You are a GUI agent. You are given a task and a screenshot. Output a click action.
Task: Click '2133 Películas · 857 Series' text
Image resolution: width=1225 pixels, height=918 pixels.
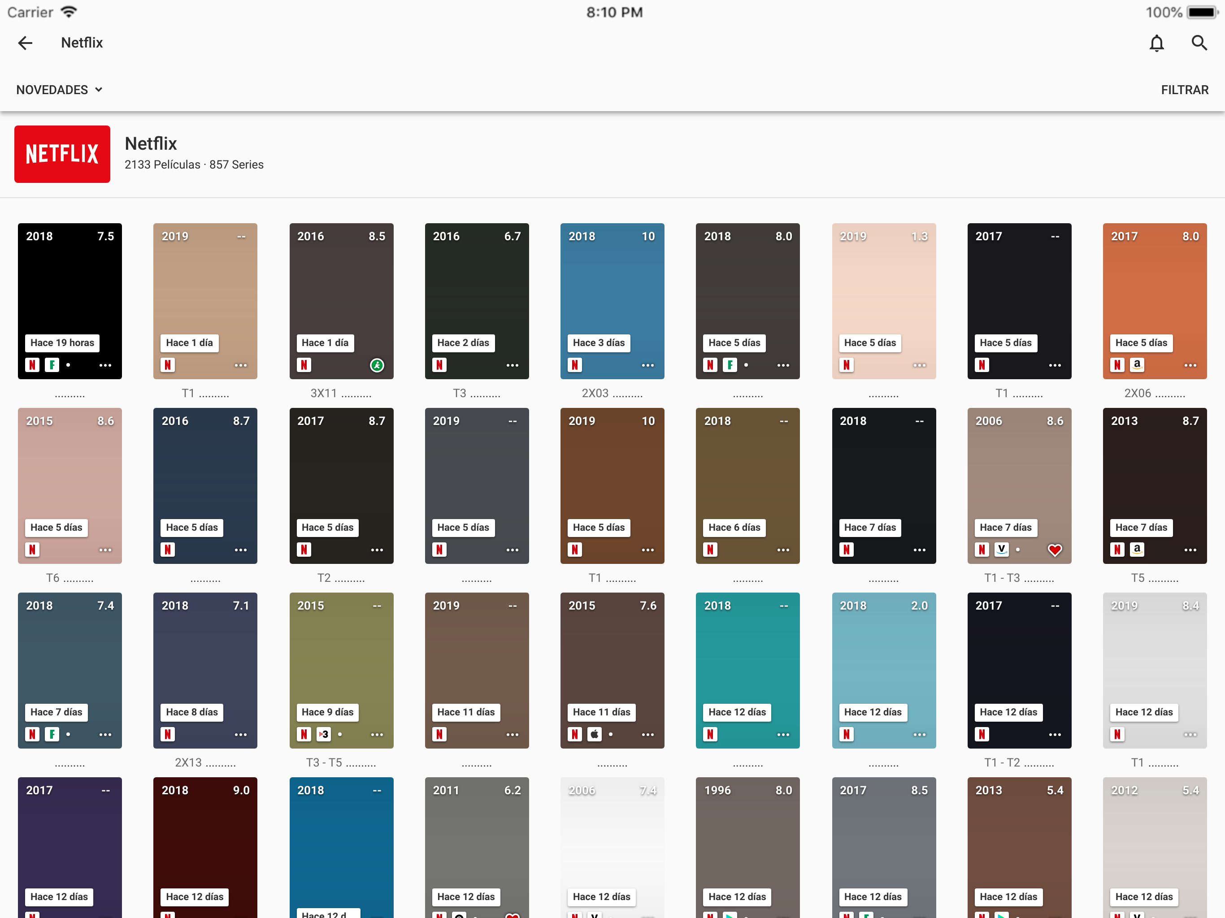(194, 165)
